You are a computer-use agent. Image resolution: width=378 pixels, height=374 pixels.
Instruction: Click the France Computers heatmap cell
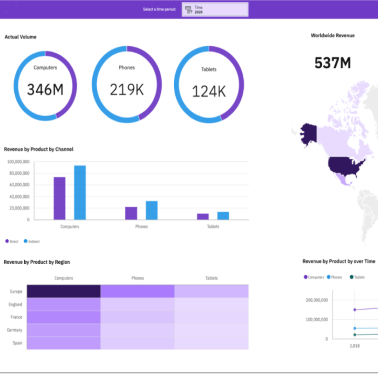[64, 317]
